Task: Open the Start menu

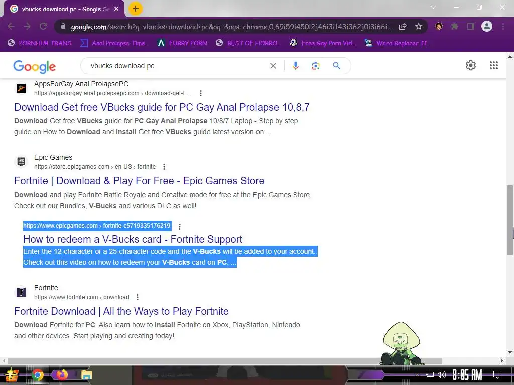Action: 12,375
